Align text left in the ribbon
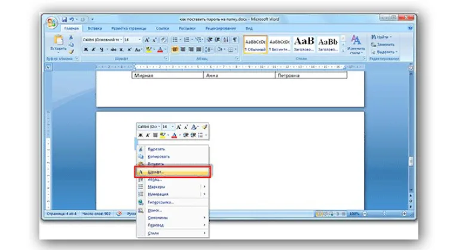The height and width of the screenshot is (250, 459). (175, 50)
